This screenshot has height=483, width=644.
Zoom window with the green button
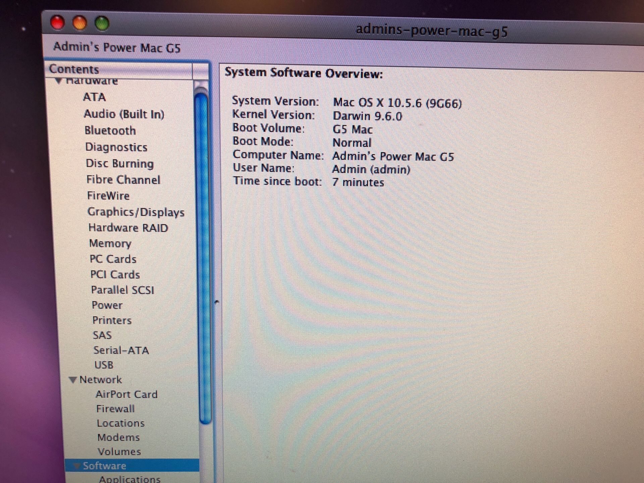click(x=102, y=23)
